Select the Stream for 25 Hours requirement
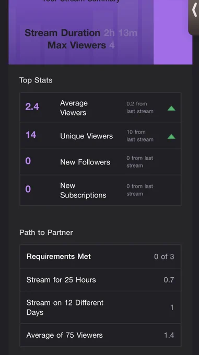 [x=100, y=280]
